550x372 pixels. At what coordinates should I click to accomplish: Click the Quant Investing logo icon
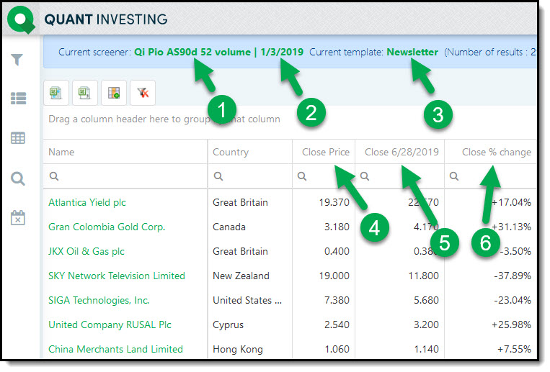[x=21, y=19]
